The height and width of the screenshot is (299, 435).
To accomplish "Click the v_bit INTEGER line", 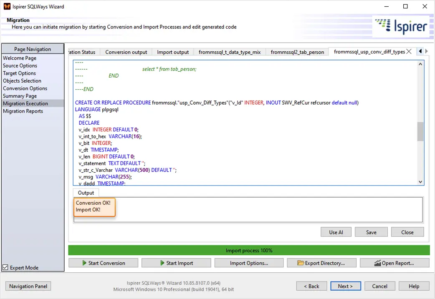I will (95, 143).
